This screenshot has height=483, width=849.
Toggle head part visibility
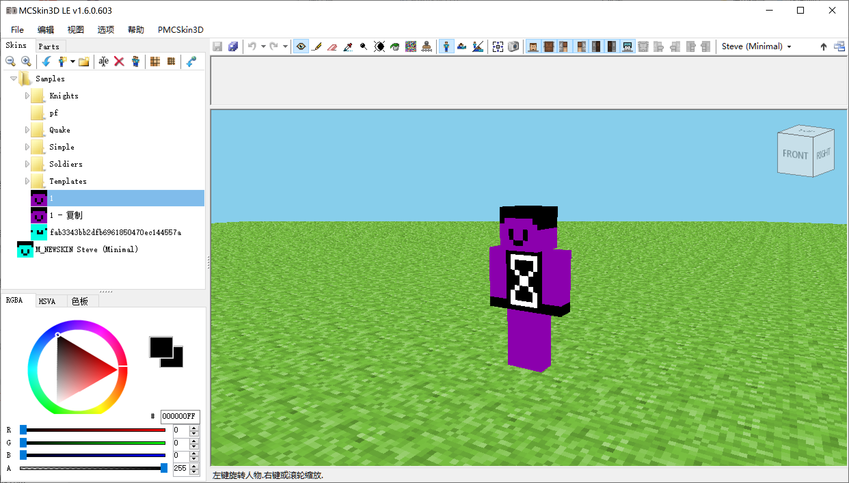point(533,46)
